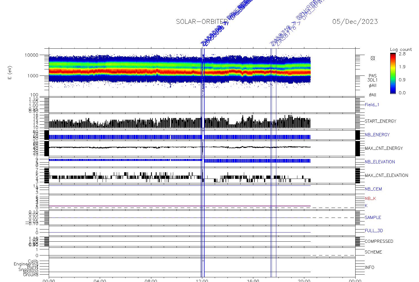Viewport: 419px width, 282px height.
Task: Click the 1.9 colorbar value
Action: (x=402, y=67)
